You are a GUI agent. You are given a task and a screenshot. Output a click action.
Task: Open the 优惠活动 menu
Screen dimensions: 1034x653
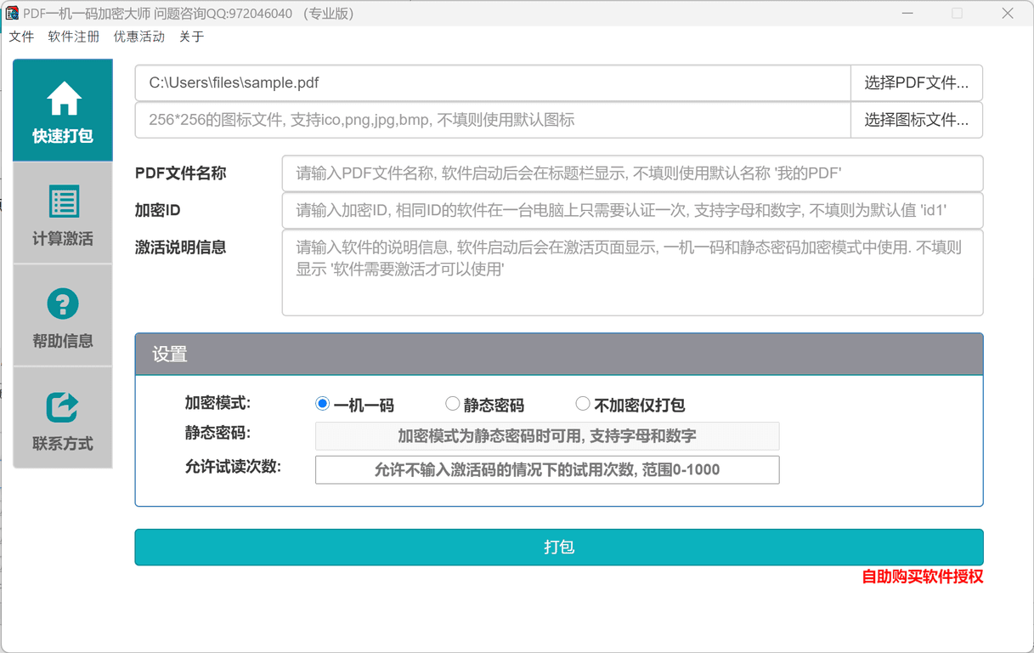point(138,37)
